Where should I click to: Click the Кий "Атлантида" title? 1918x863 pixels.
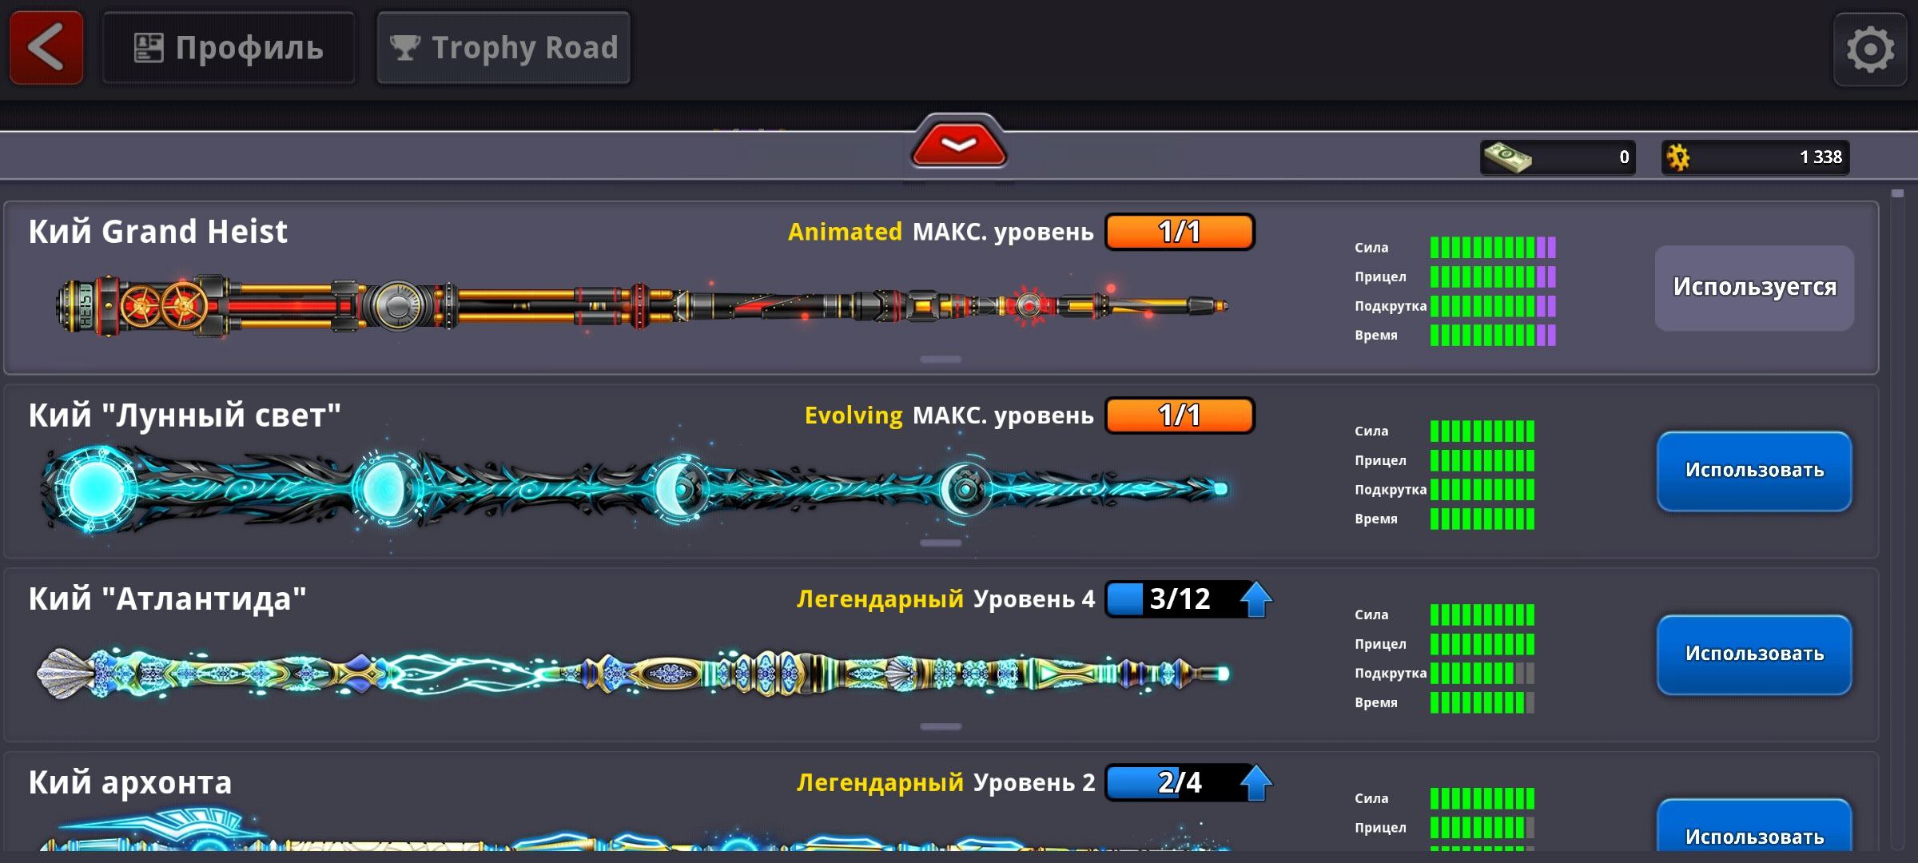(x=167, y=599)
